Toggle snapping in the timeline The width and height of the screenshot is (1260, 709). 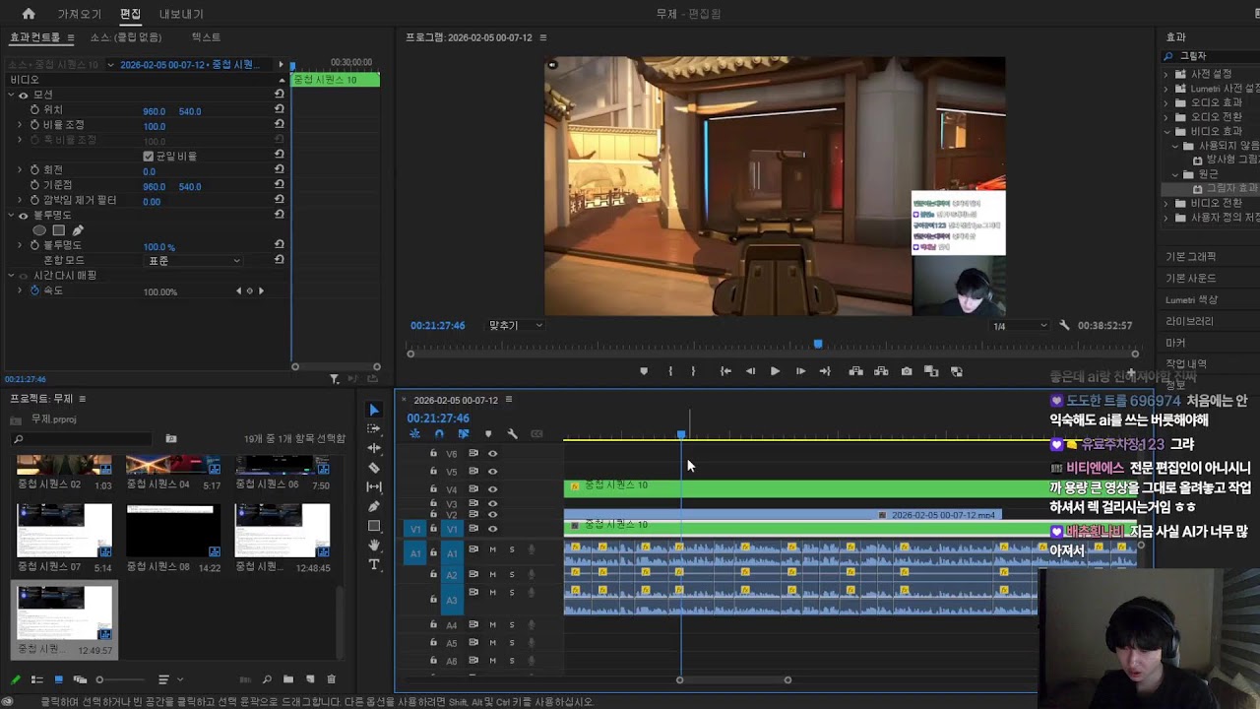(x=439, y=434)
